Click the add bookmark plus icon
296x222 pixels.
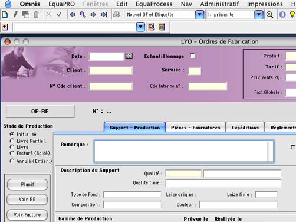[5, 27]
